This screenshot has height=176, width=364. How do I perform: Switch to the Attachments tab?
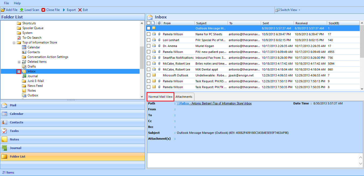184,97
